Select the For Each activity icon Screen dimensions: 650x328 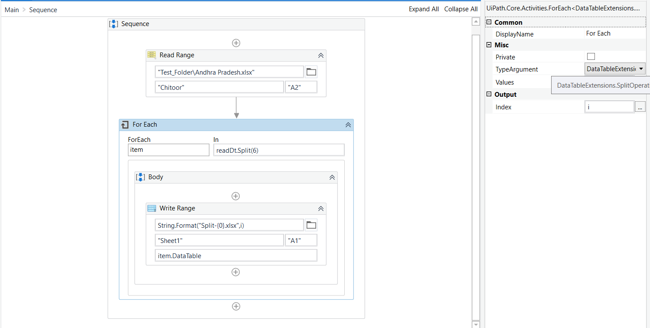click(x=125, y=125)
